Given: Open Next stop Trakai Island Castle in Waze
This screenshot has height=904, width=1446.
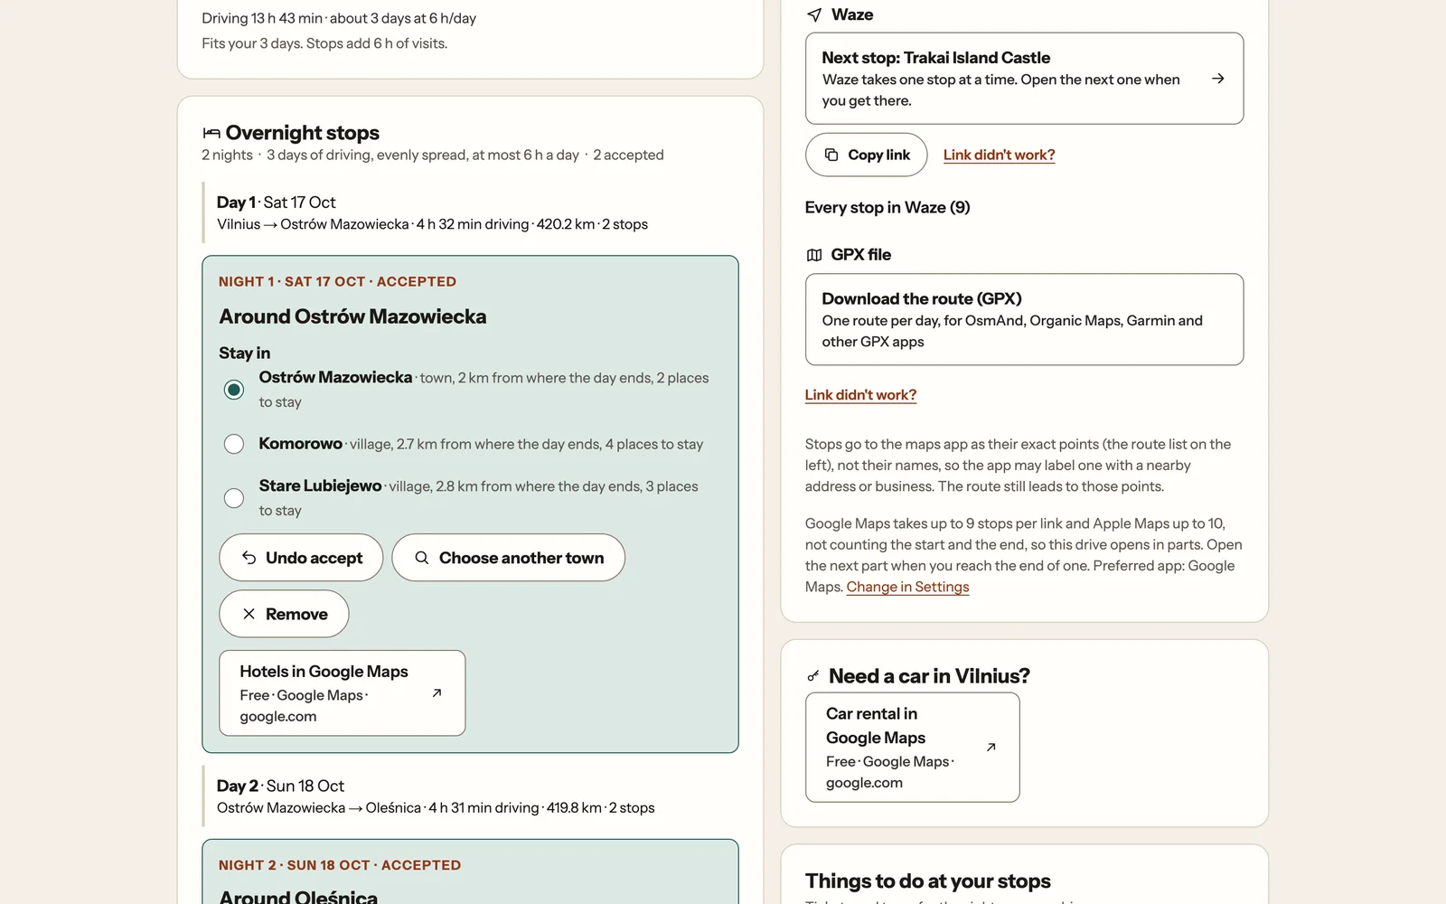Looking at the screenshot, I should (x=1025, y=79).
